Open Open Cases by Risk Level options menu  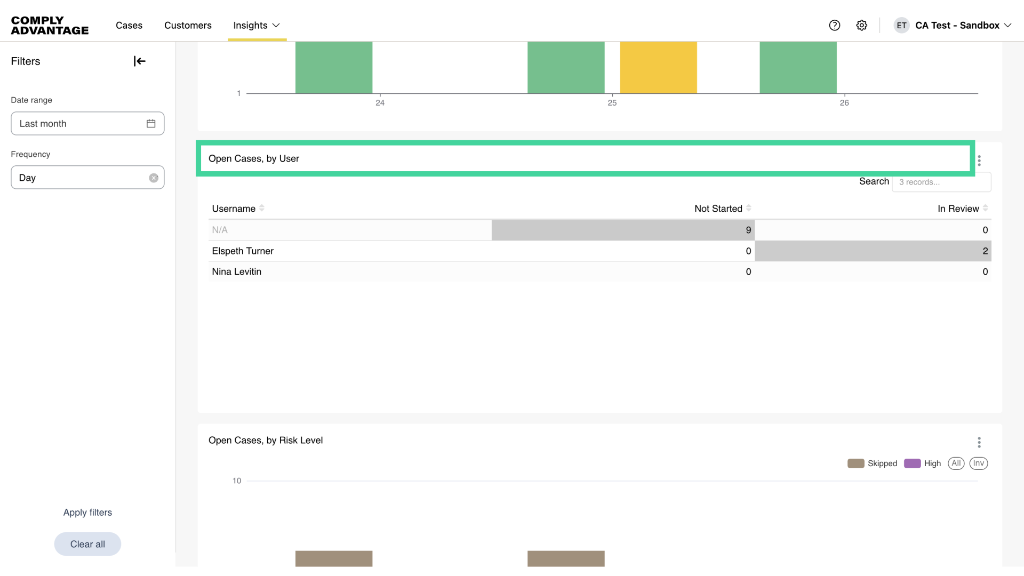(979, 442)
